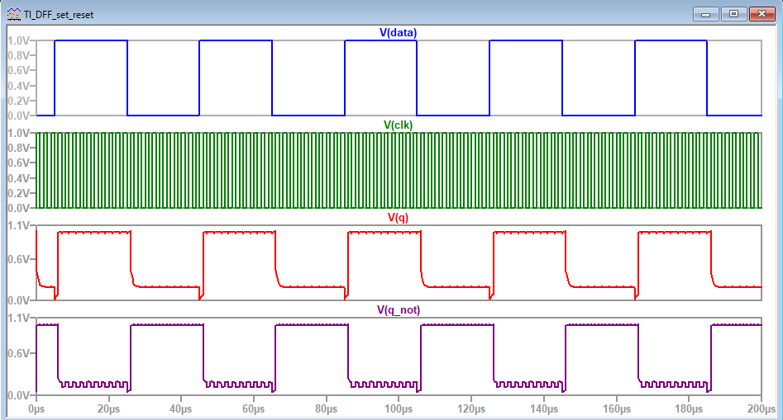Click the 1.1V label on V(q) axis

pos(18,225)
